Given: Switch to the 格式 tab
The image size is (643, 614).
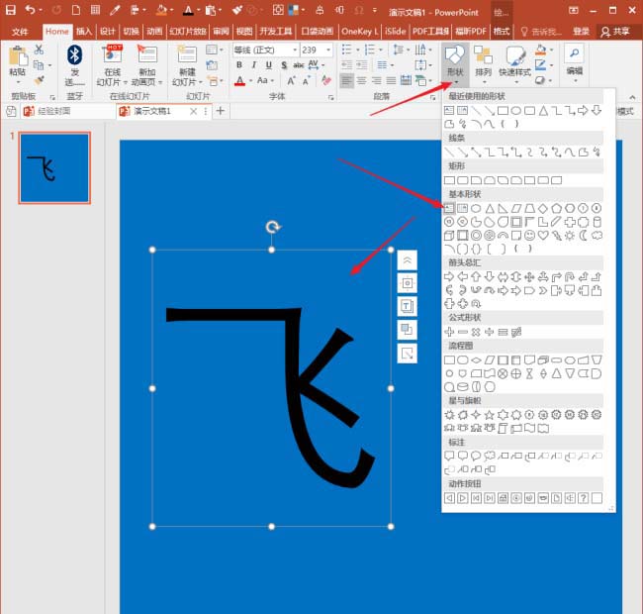Looking at the screenshot, I should tap(501, 31).
